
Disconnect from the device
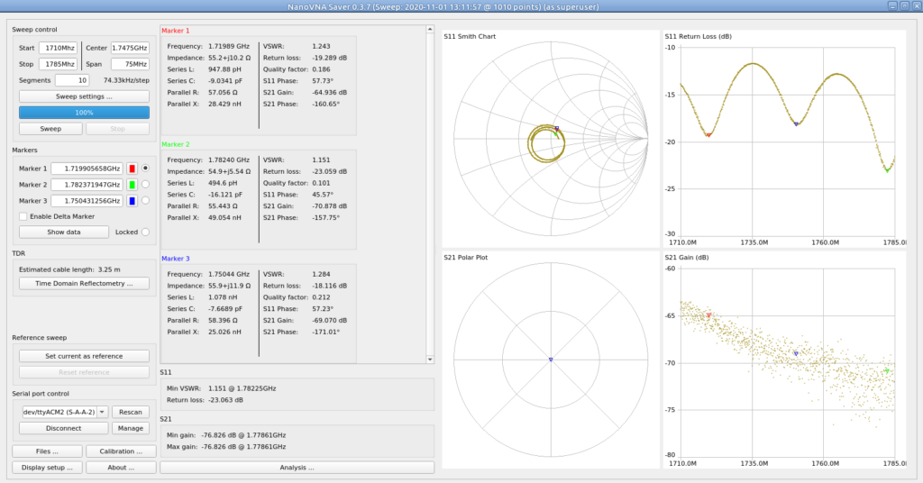coord(64,428)
